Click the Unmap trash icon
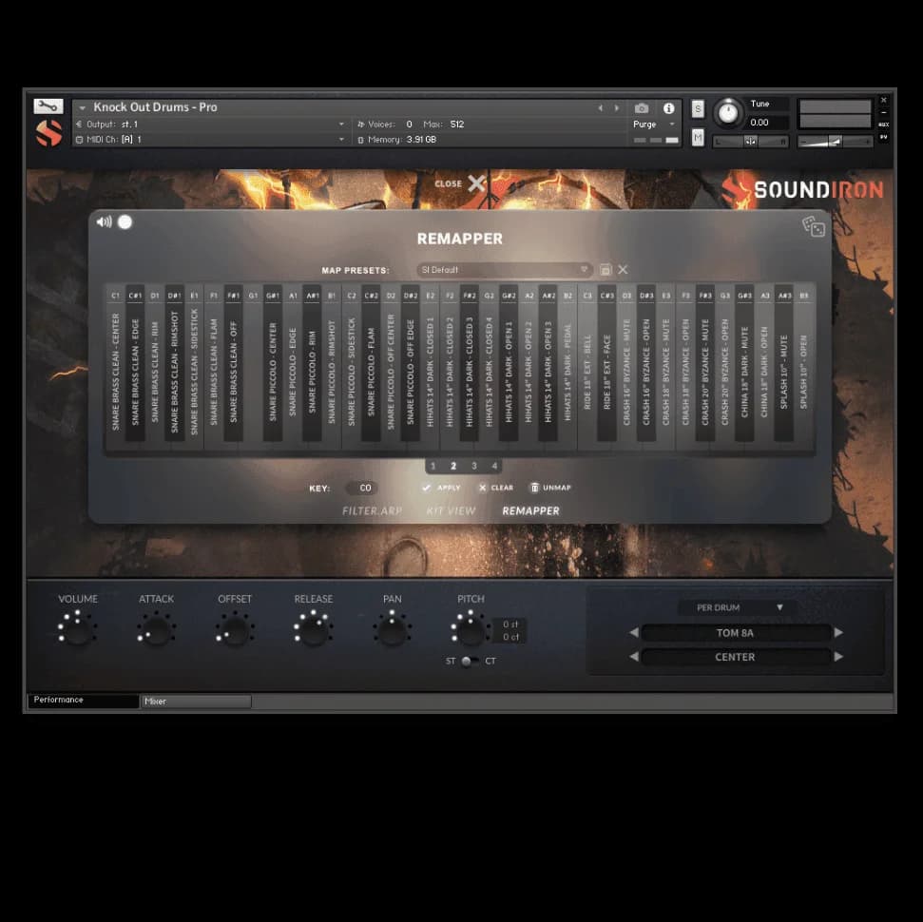This screenshot has height=922, width=923. [535, 487]
